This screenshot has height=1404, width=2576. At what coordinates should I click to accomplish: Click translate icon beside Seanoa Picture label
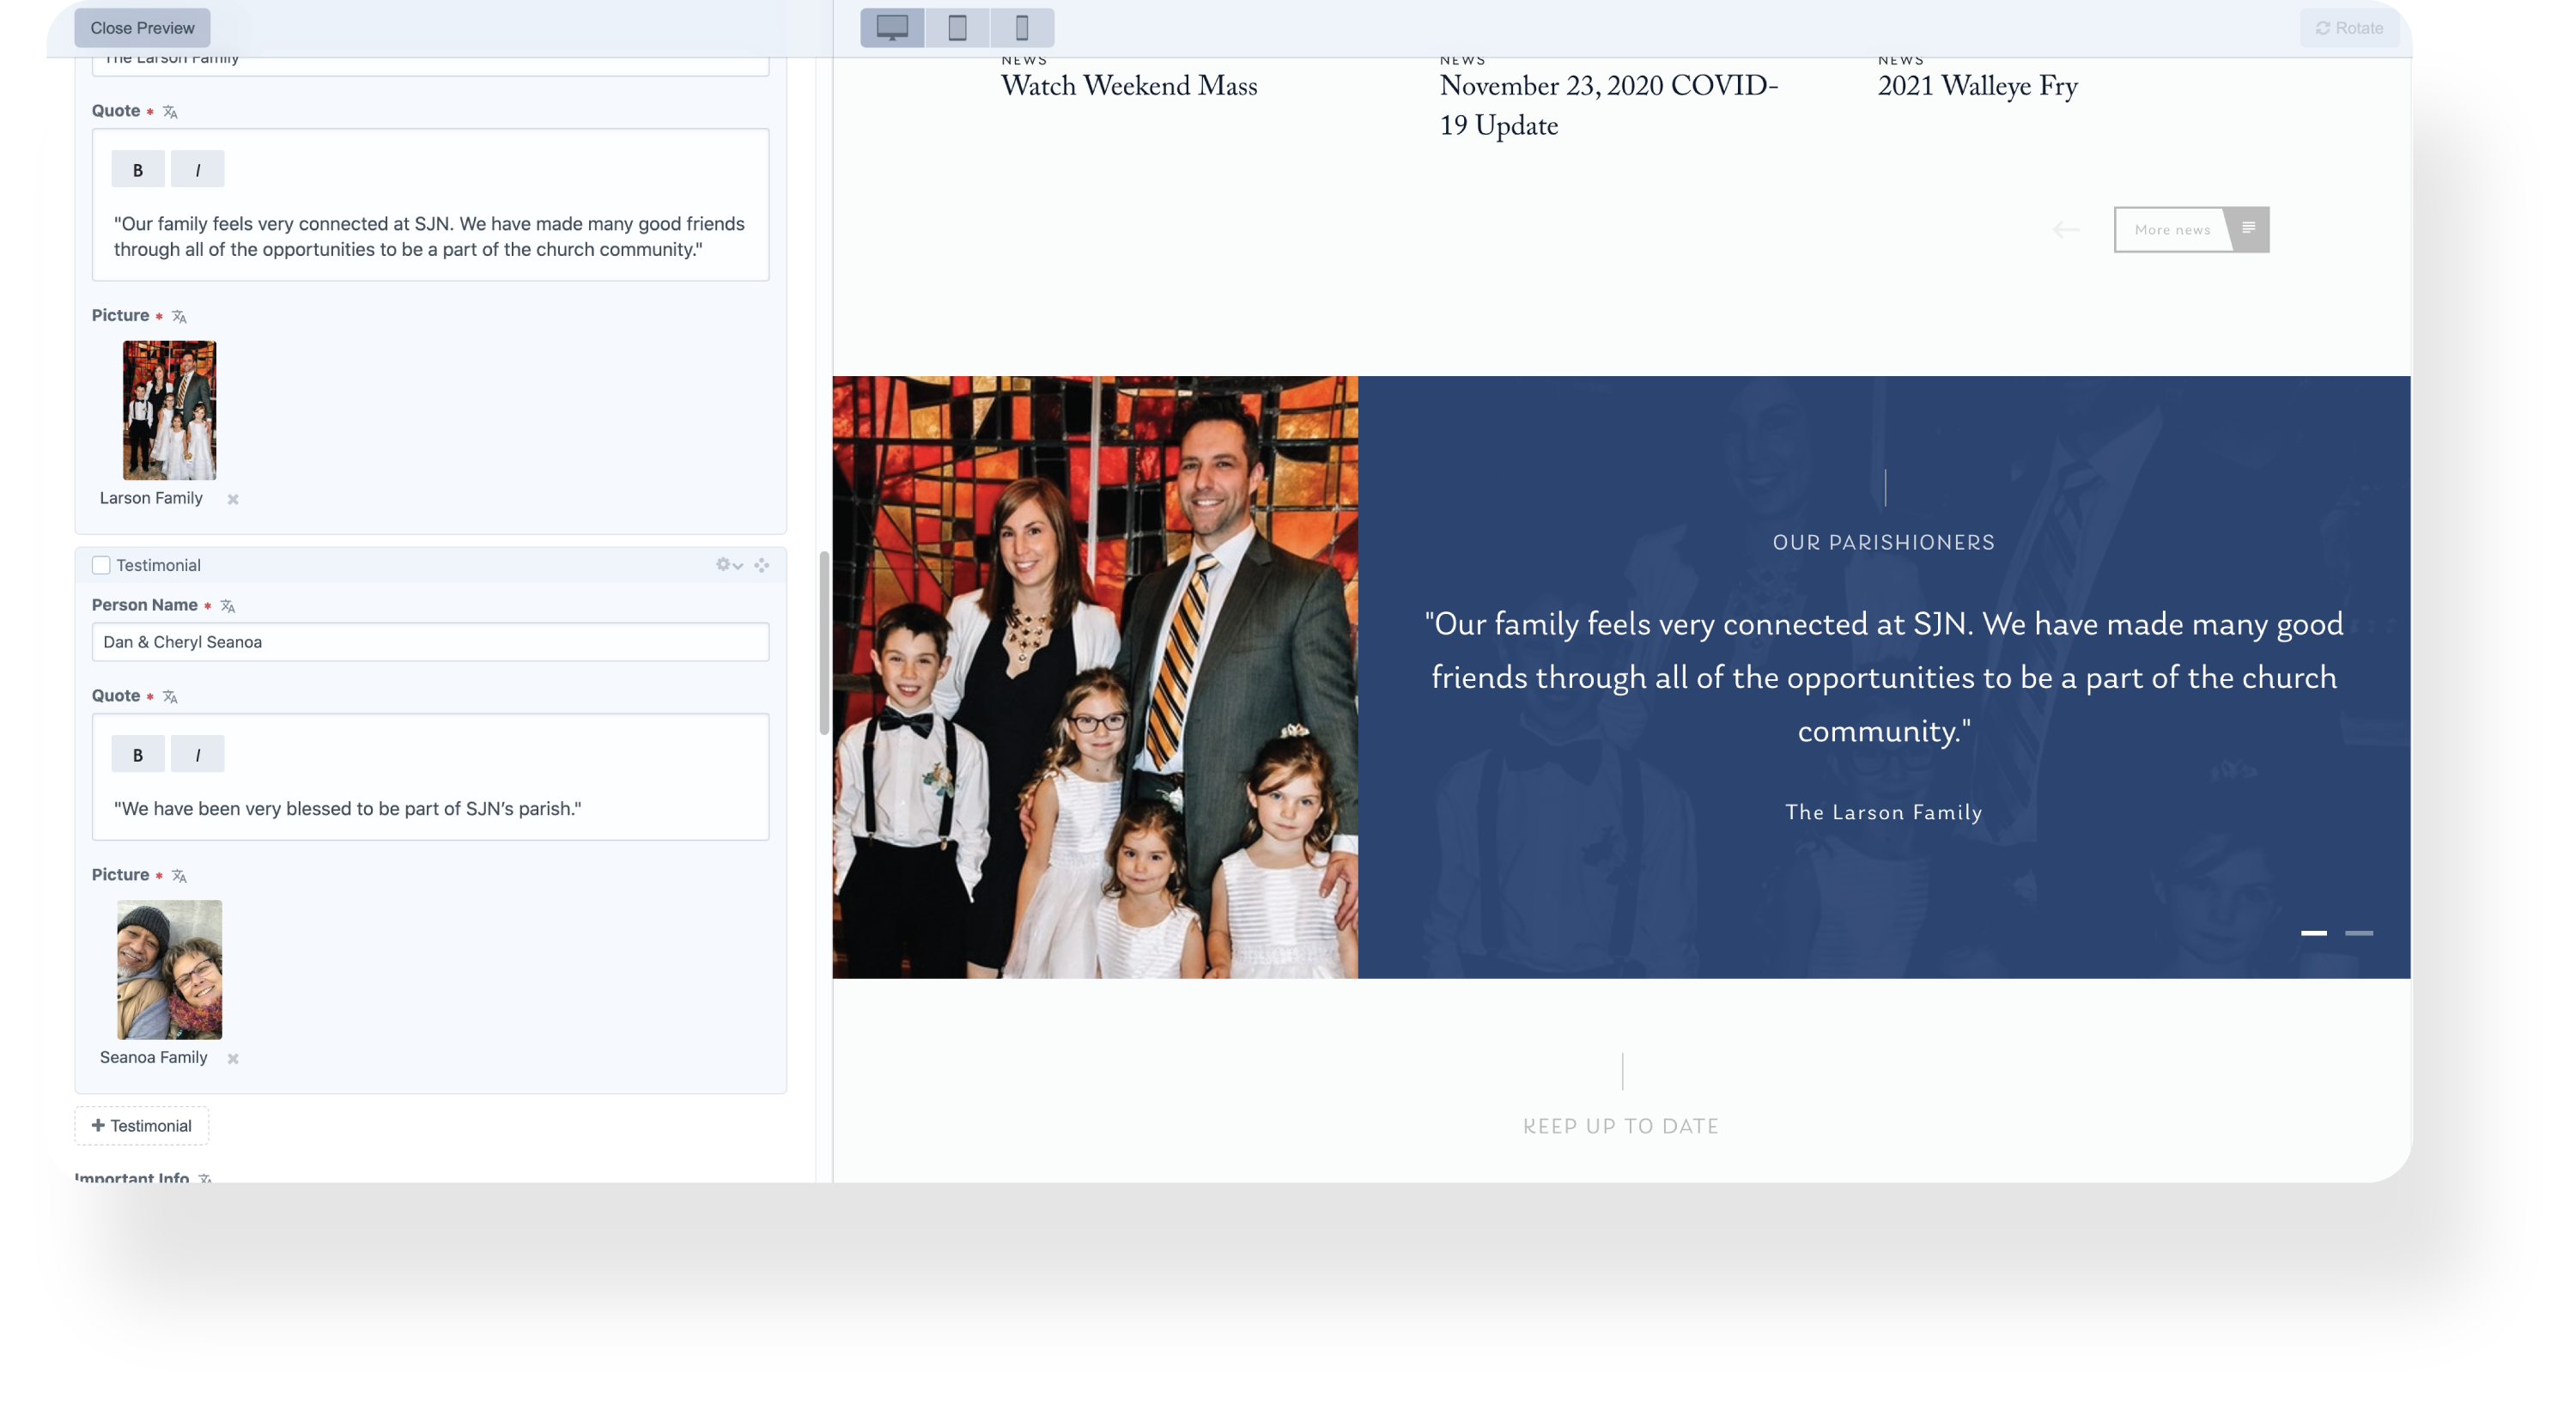pos(179,876)
